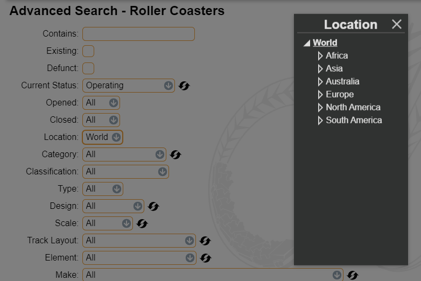This screenshot has width=421, height=281.
Task: Tick the Defunct checkbox
Action: (88, 68)
